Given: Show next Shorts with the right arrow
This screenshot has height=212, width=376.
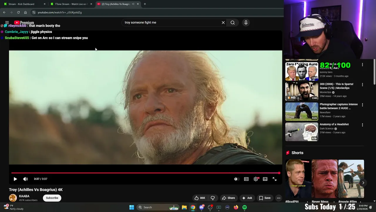Looking at the screenshot, I should pyautogui.click(x=363, y=183).
